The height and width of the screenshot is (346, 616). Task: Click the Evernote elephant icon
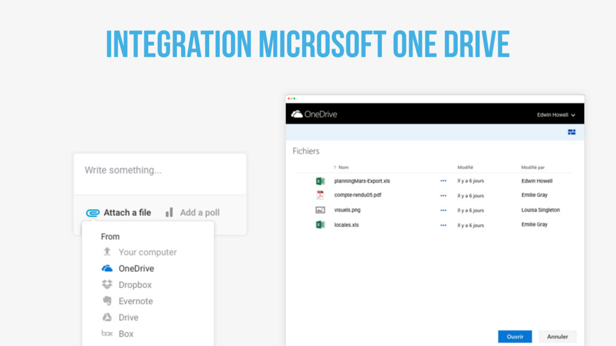[x=107, y=301]
